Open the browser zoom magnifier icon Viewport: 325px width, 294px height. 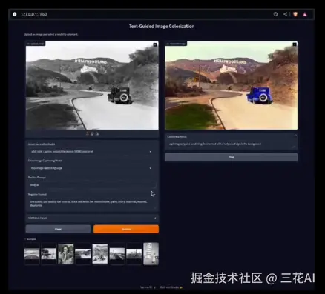[x=275, y=14]
